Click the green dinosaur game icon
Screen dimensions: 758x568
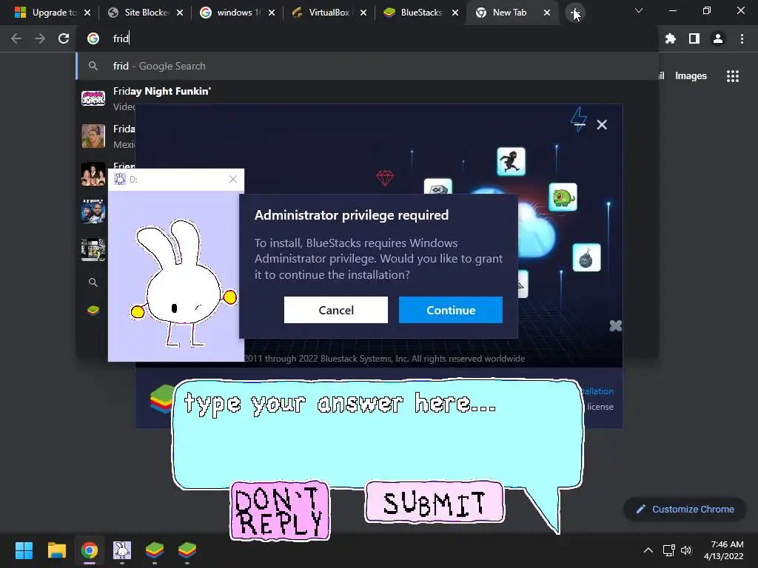[563, 197]
